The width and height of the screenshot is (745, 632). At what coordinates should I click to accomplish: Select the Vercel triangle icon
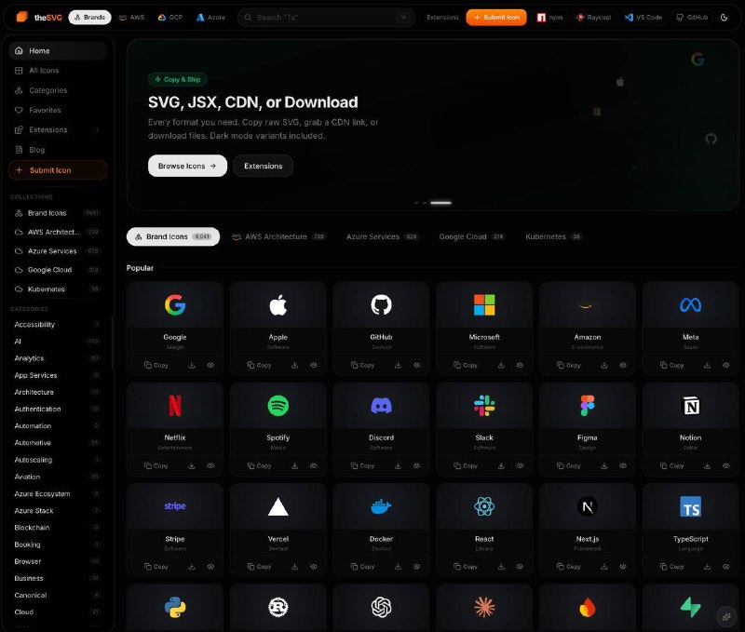point(278,506)
